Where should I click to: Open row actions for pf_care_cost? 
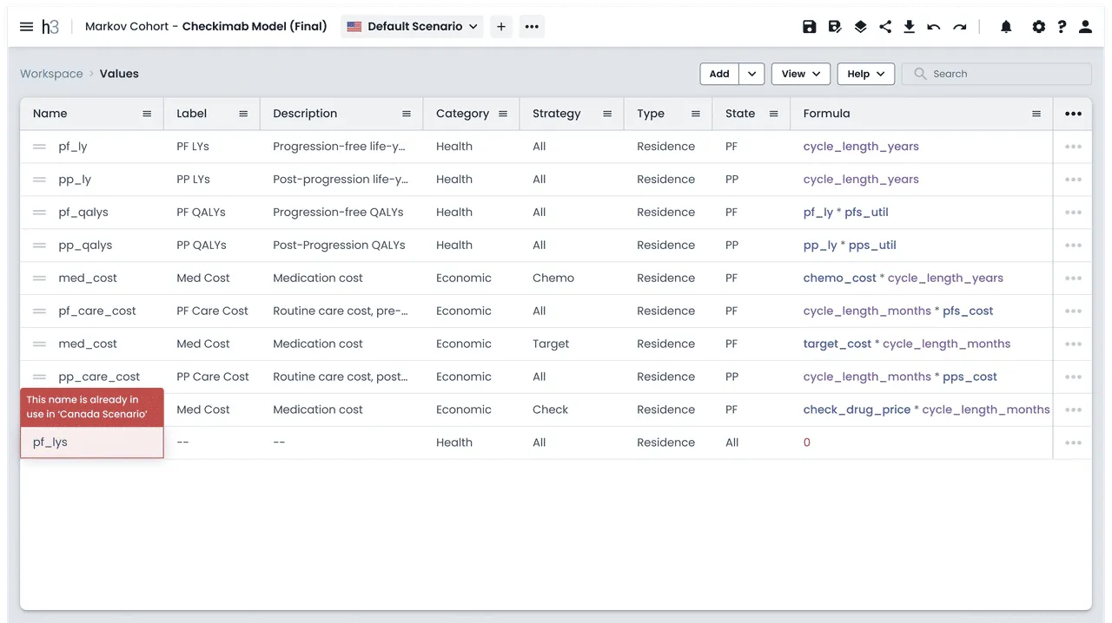click(x=1073, y=311)
